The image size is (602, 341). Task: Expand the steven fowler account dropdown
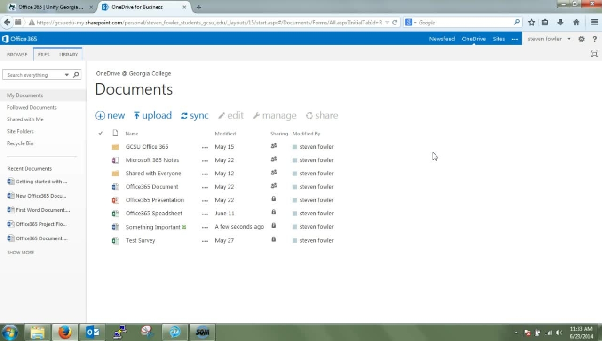(569, 39)
